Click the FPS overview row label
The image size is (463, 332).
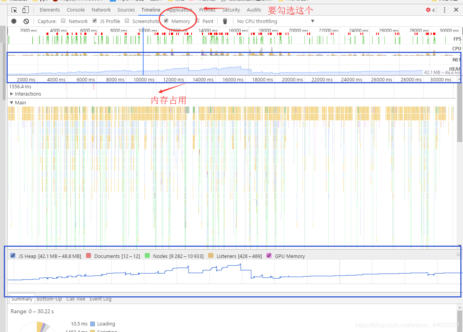tap(457, 39)
